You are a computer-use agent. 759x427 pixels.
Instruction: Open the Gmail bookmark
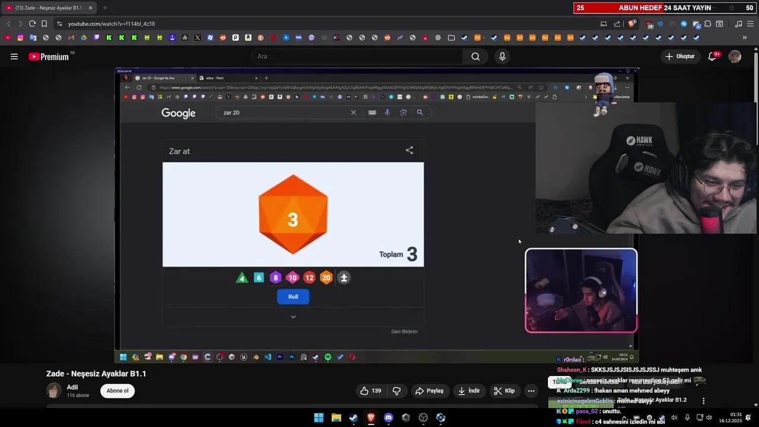(71, 37)
